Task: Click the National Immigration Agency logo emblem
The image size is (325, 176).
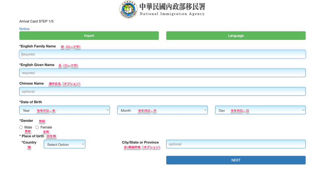Action: [x=128, y=9]
